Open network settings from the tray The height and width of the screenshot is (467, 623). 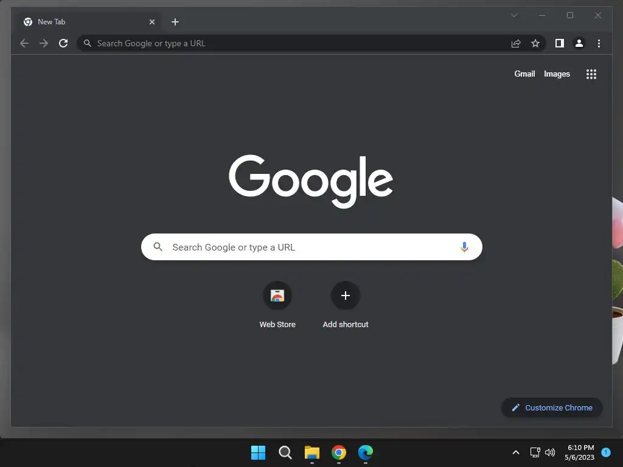535,452
